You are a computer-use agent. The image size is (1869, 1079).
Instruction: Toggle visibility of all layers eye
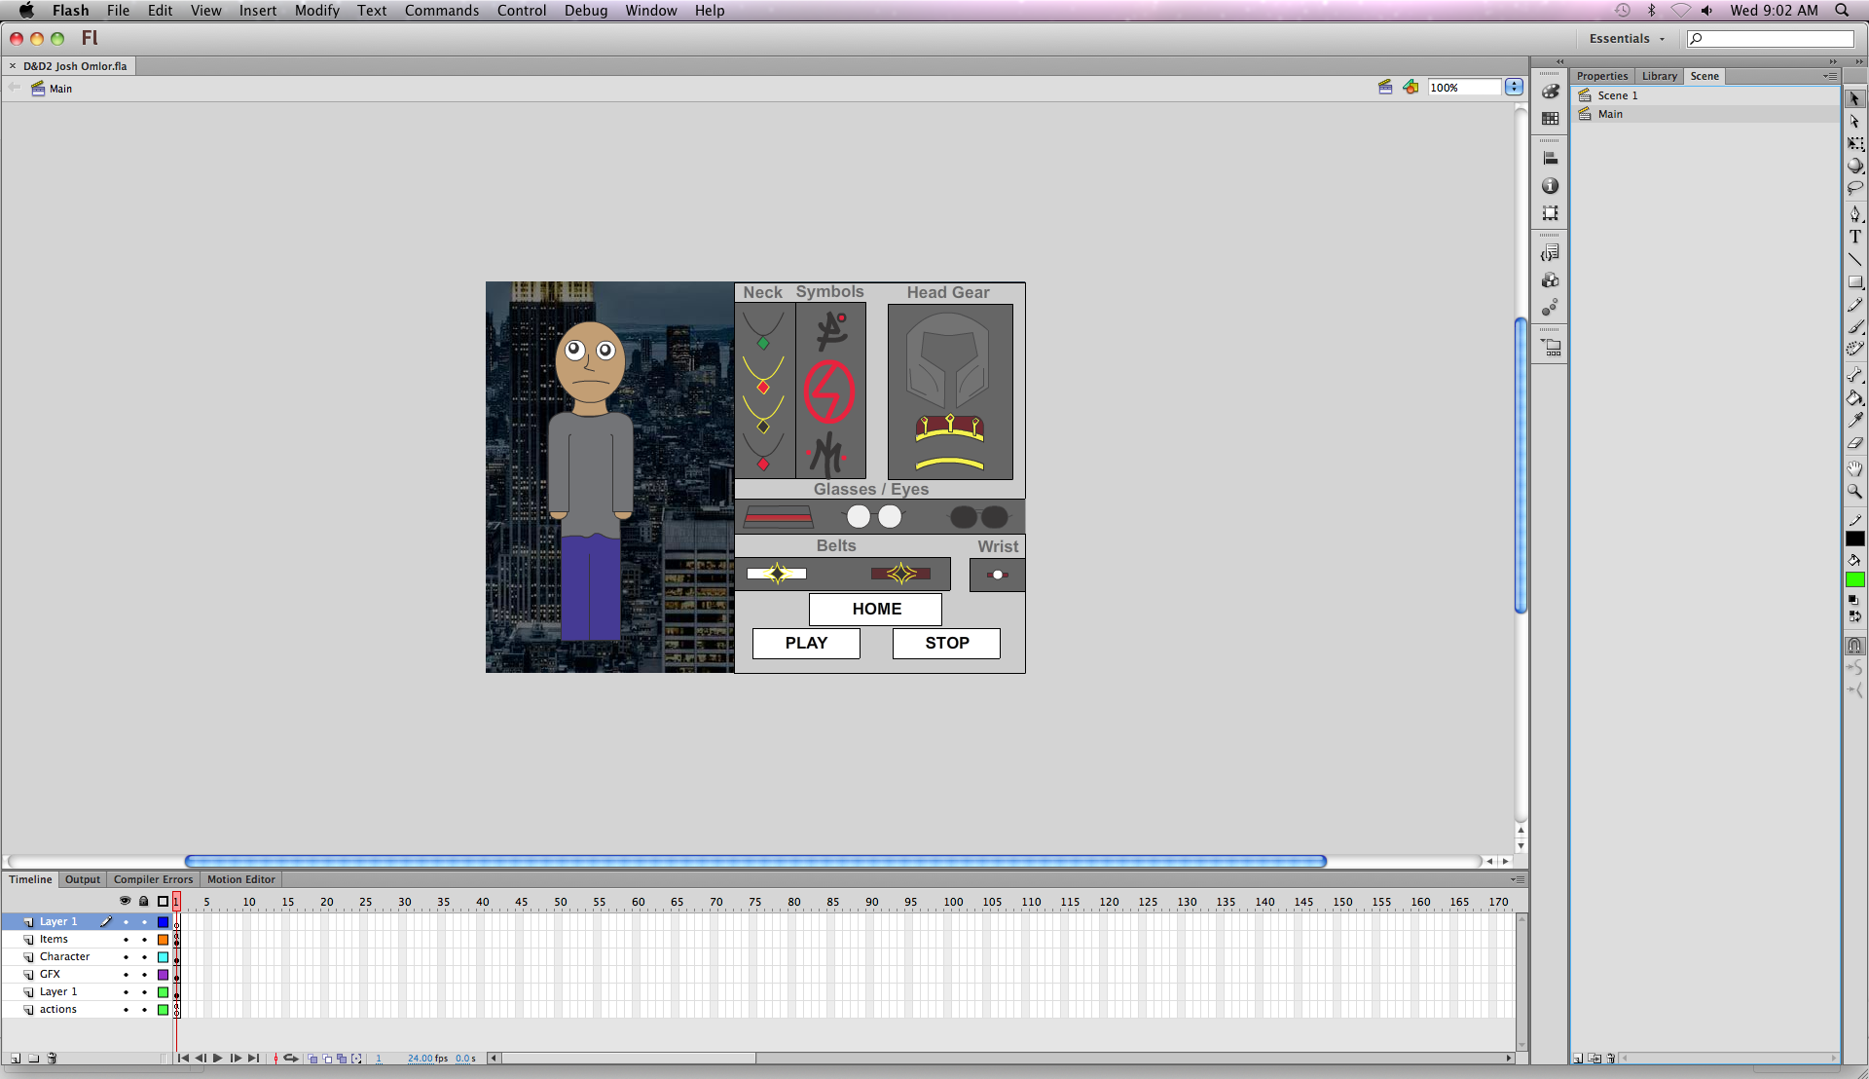pyautogui.click(x=125, y=901)
